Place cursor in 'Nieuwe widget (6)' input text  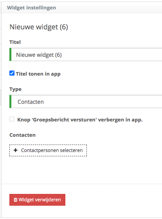[39, 55]
